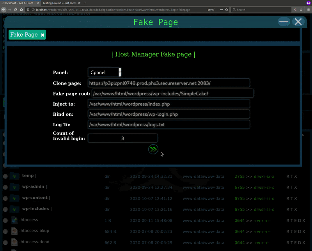Click the .htaccess-dead file icon
The width and height of the screenshot is (312, 251).
coord(14,242)
